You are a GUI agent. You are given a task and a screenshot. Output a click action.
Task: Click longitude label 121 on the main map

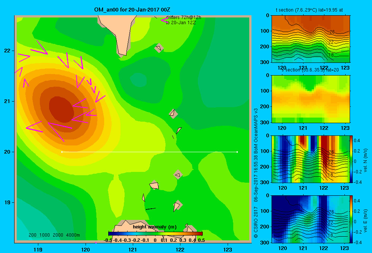tap(133, 249)
